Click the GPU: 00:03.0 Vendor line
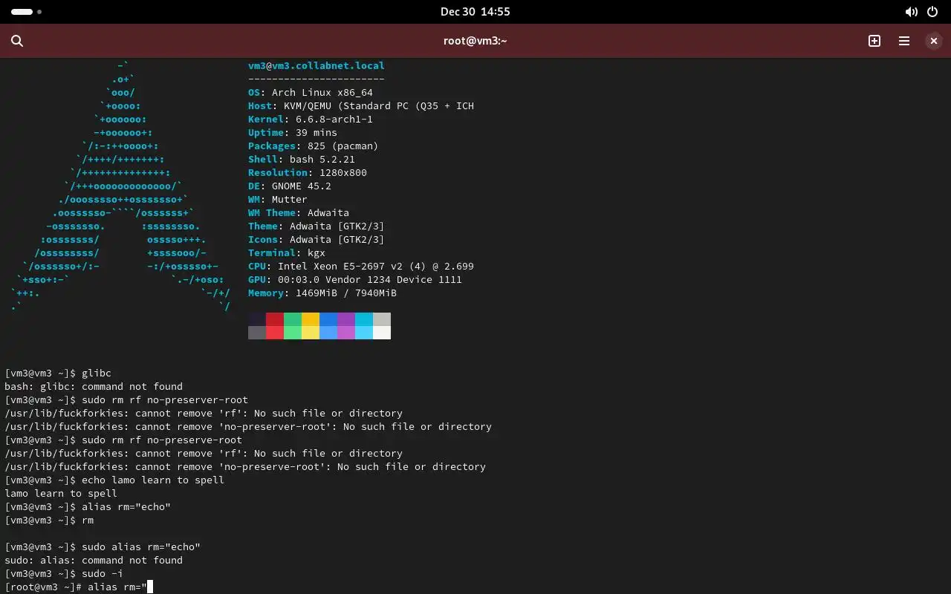 coord(355,279)
